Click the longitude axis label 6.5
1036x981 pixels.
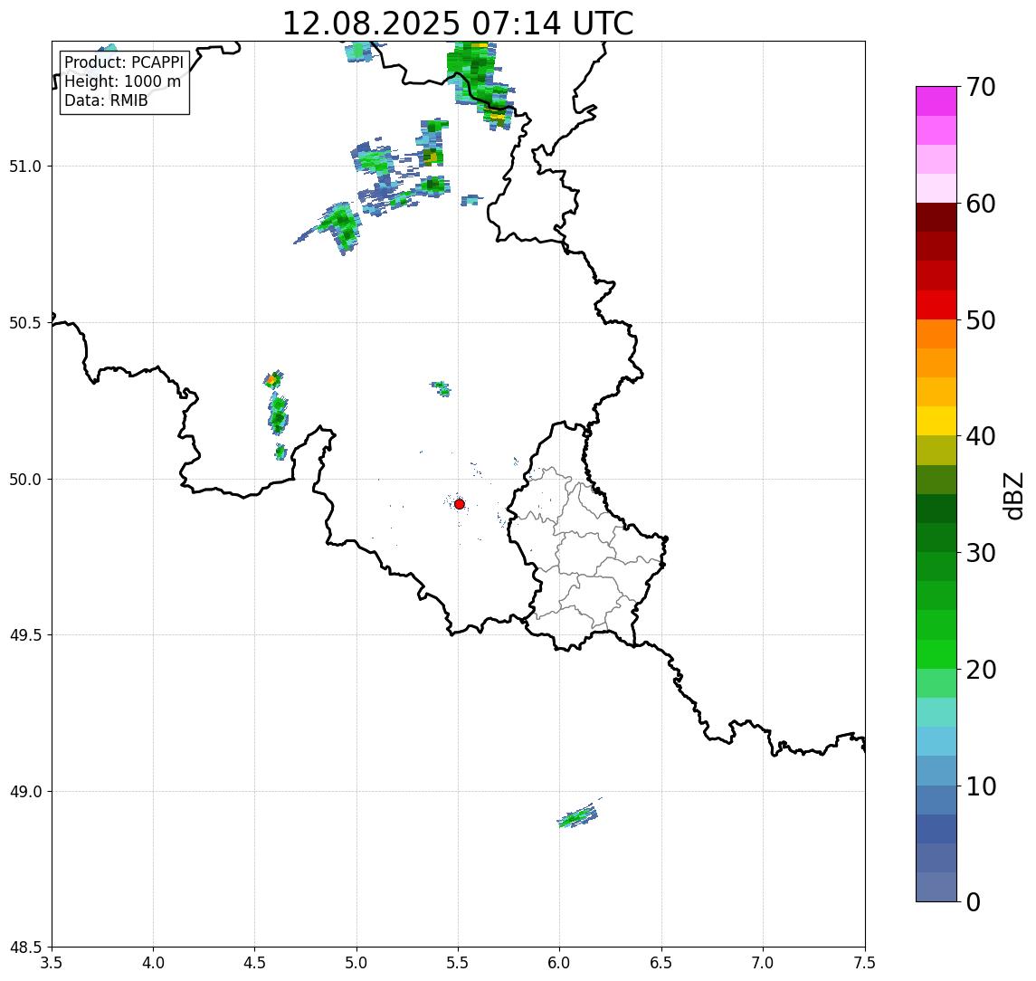pyautogui.click(x=661, y=963)
